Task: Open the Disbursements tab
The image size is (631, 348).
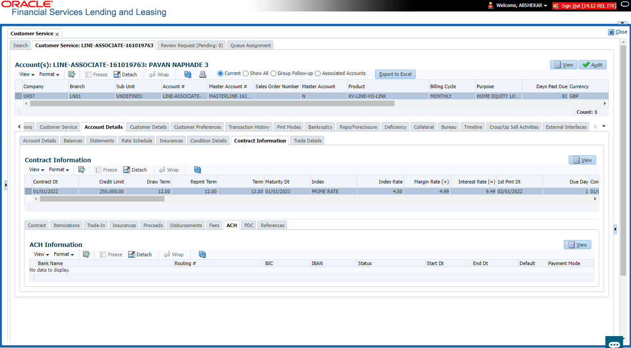Action: 186,225
